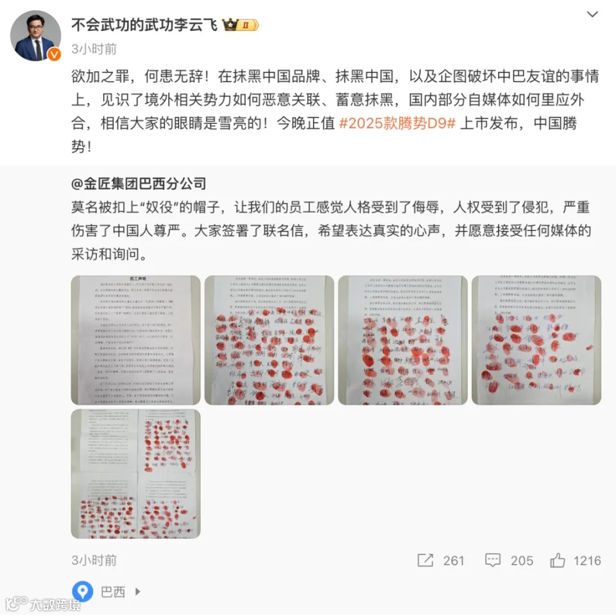Click the 1216 likes count
This screenshot has height=616, width=616.
(587, 561)
